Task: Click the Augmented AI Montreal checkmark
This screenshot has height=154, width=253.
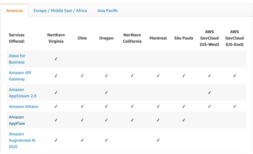Action: (x=158, y=140)
